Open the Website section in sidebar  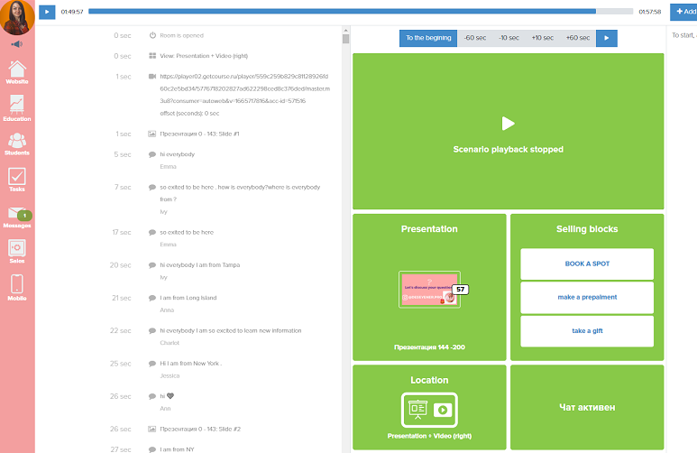[x=16, y=72]
